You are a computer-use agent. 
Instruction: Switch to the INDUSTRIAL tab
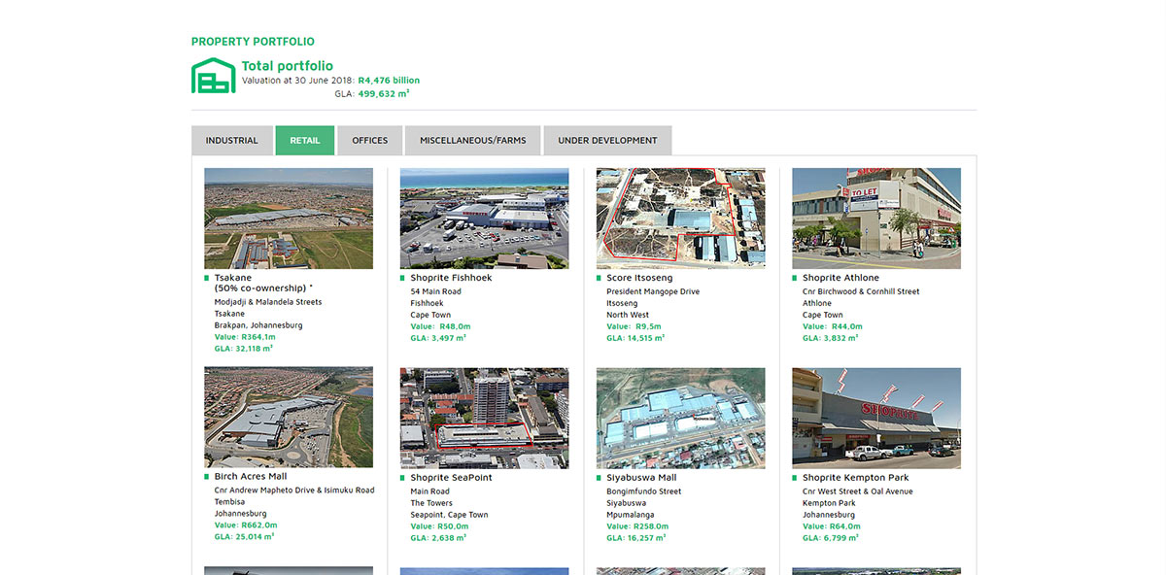click(x=232, y=140)
